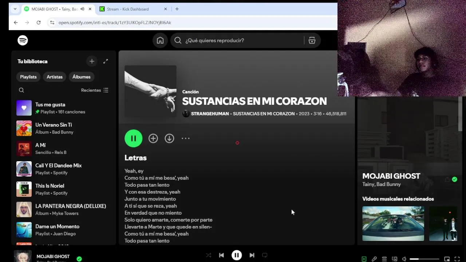This screenshot has width=466, height=262.
Task: Filter library by Playlists
Action: (28, 77)
